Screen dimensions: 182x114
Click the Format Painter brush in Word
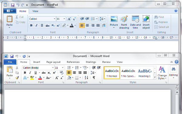(17, 78)
